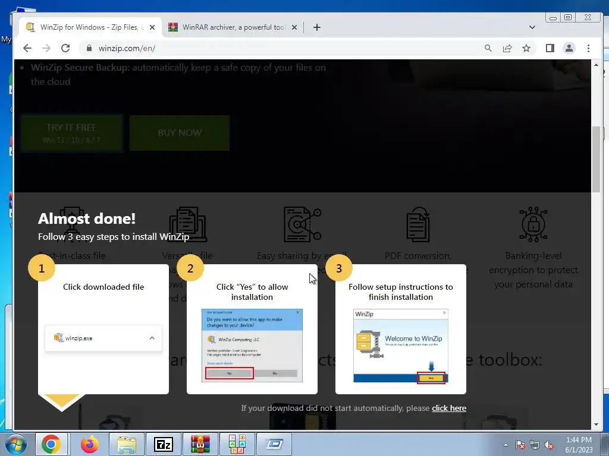Toggle the Chrome side panel icon
Screen dimensions: 609x456
[x=550, y=48]
